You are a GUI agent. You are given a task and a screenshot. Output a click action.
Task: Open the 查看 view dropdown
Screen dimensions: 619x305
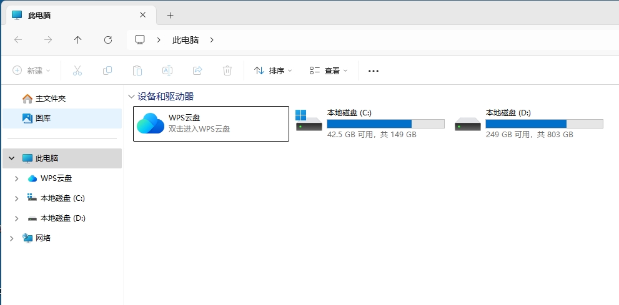[329, 70]
